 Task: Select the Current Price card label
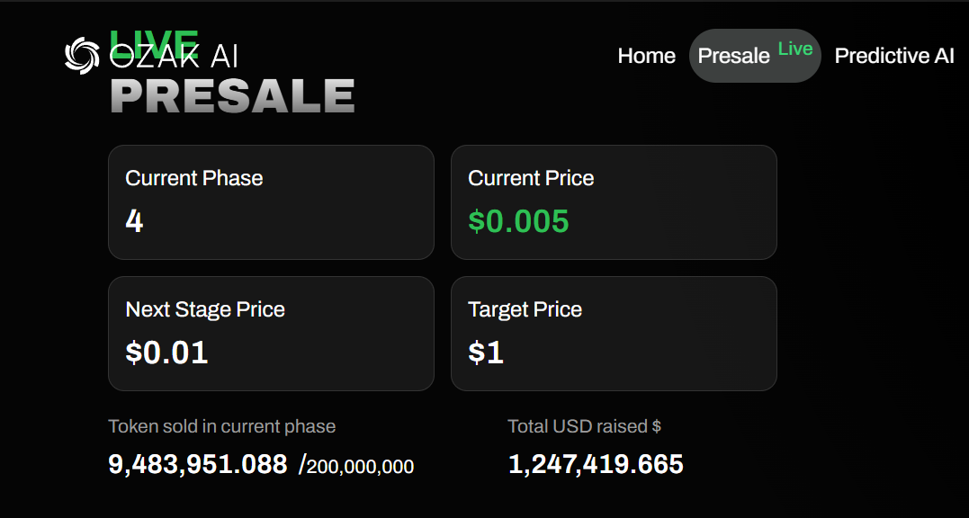(x=531, y=178)
